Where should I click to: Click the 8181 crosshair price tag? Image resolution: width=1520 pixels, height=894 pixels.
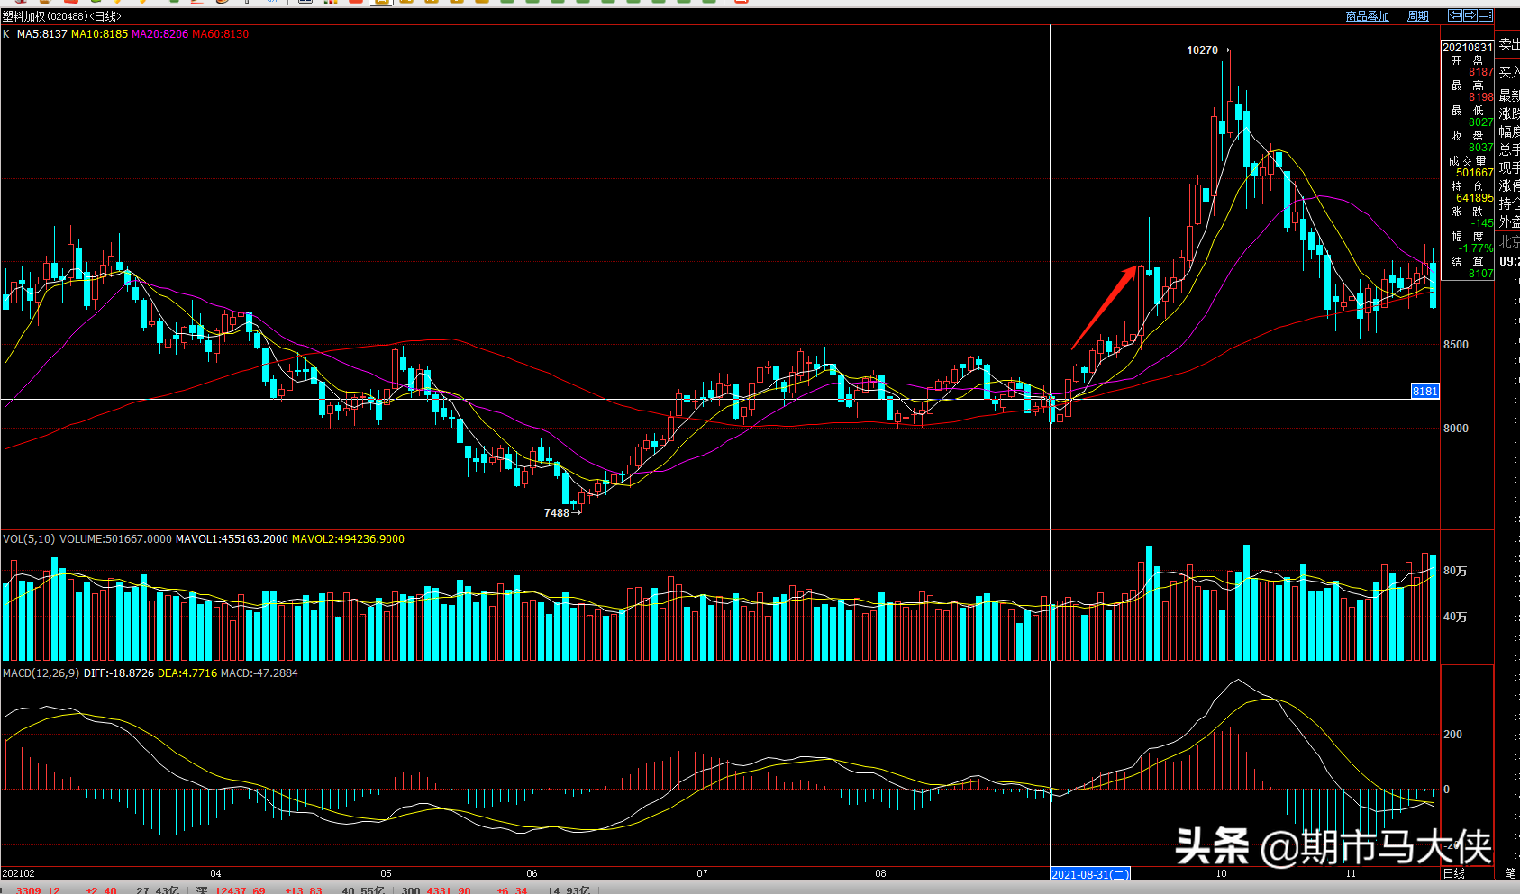(1425, 391)
